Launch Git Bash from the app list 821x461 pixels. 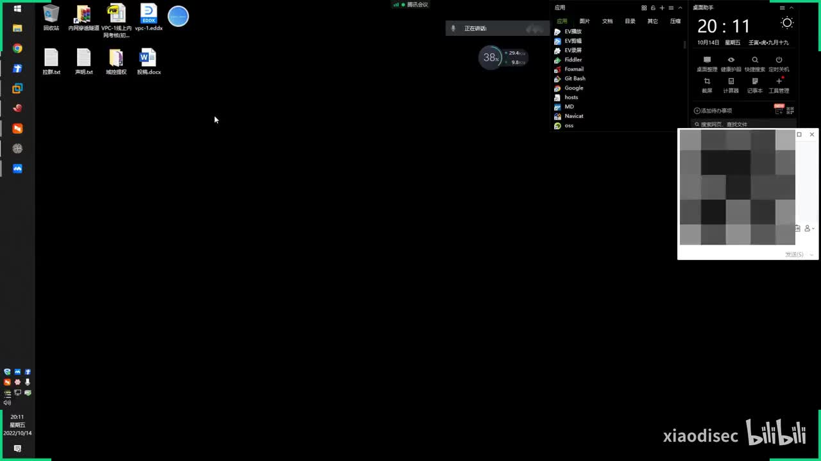click(570, 78)
